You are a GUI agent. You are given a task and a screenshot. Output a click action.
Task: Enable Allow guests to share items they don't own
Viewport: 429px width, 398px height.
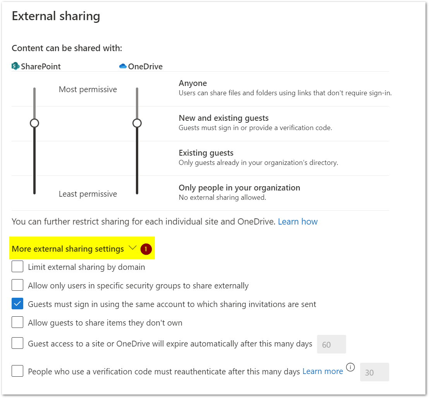(x=17, y=323)
